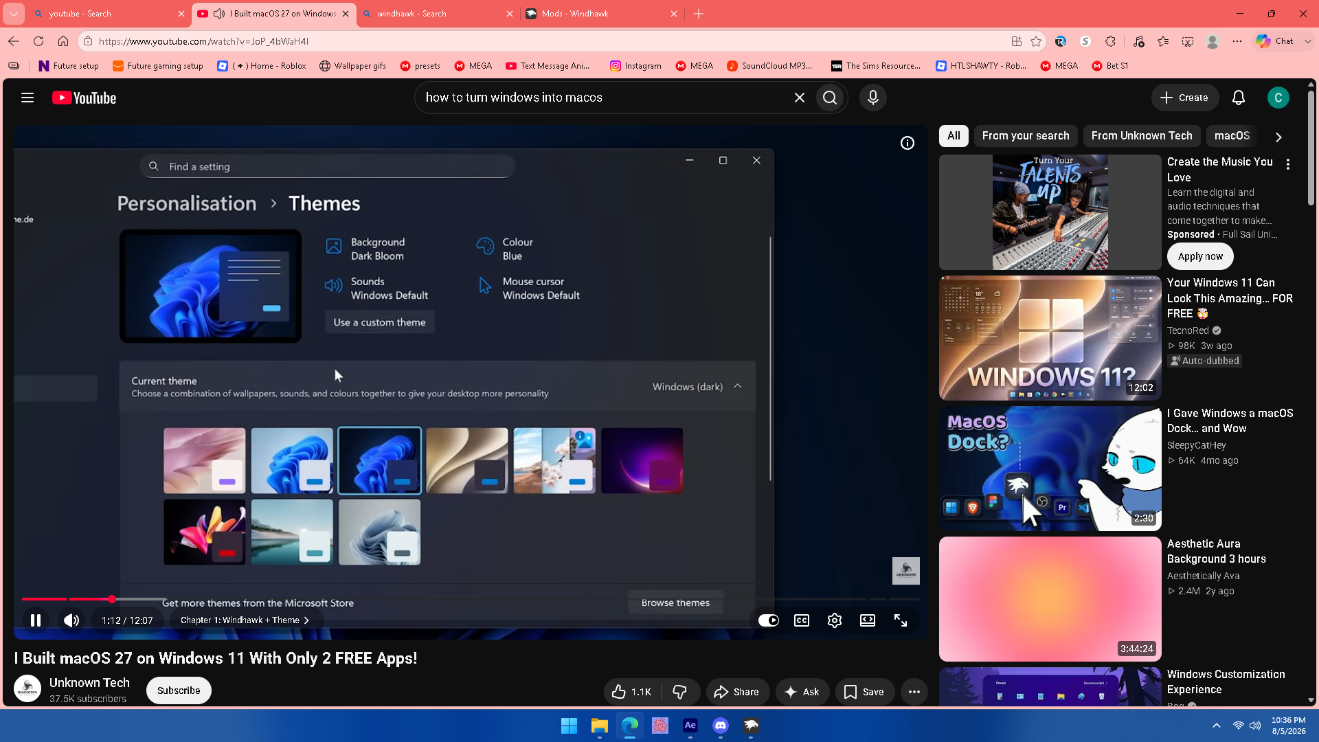Open File Explorer from the taskbar

(599, 726)
